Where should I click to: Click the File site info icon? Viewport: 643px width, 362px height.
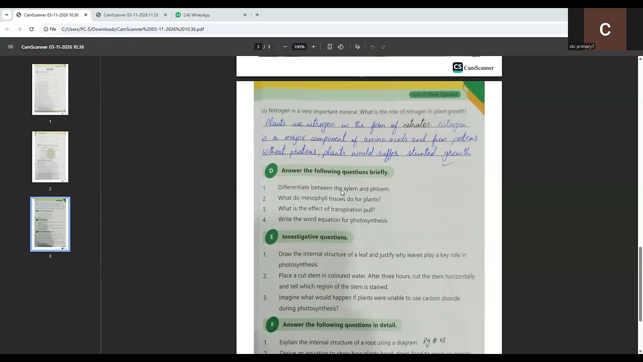click(x=50, y=29)
